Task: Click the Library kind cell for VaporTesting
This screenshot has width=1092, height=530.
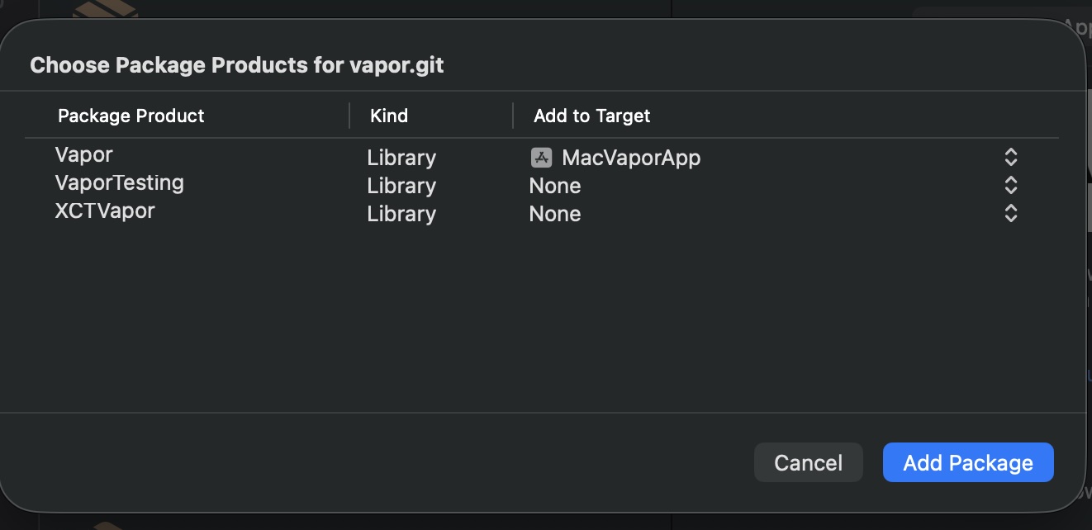Action: click(x=401, y=185)
